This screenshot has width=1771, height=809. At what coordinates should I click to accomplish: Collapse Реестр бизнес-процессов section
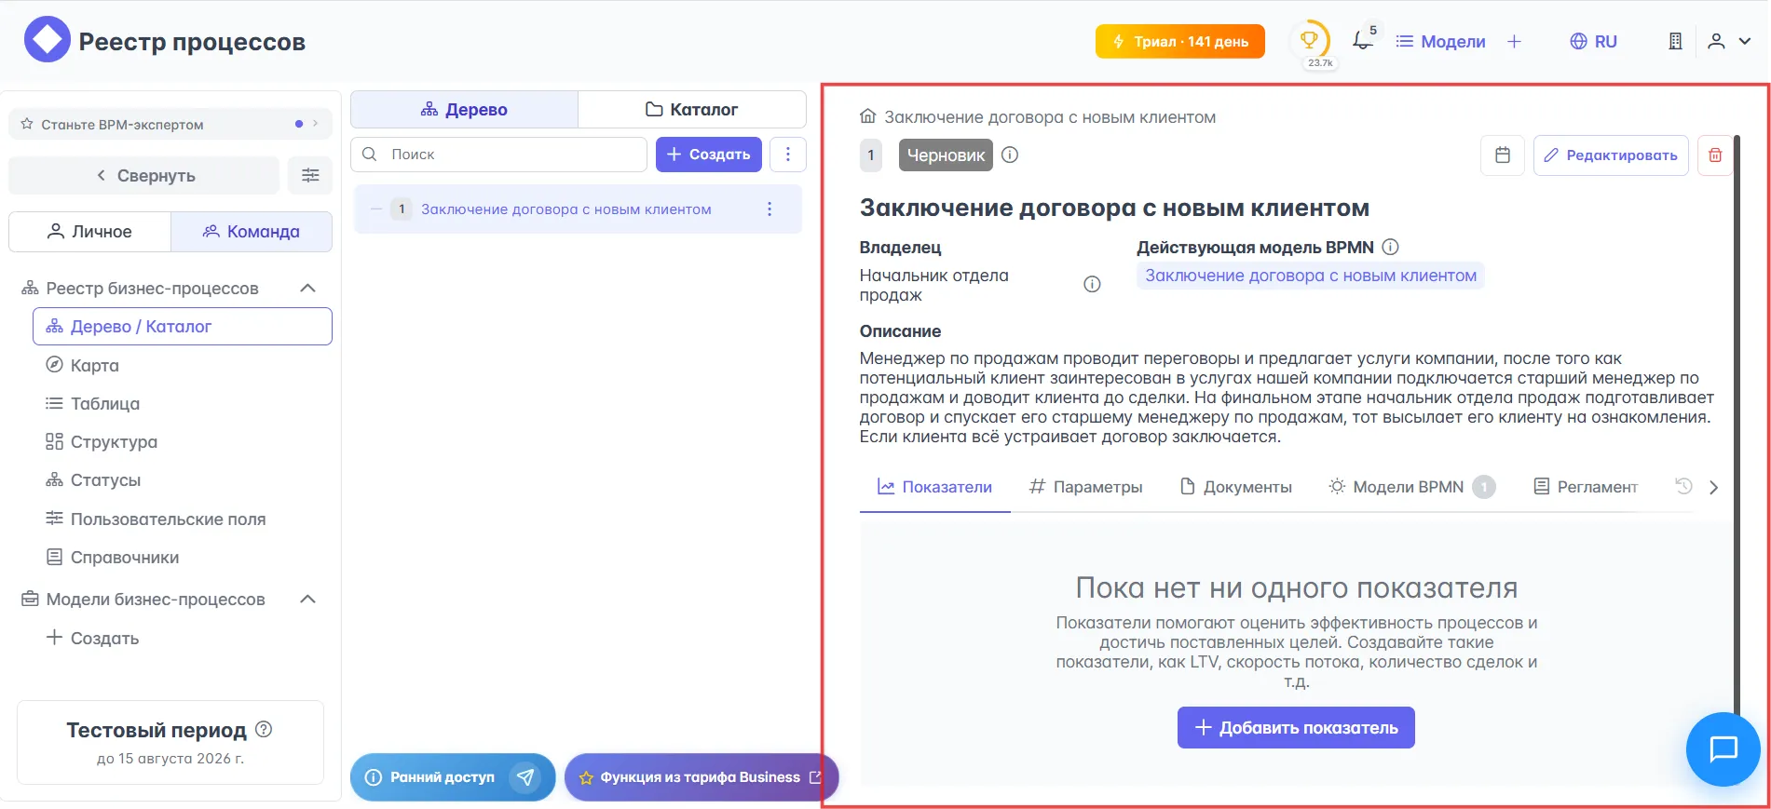pyautogui.click(x=307, y=289)
